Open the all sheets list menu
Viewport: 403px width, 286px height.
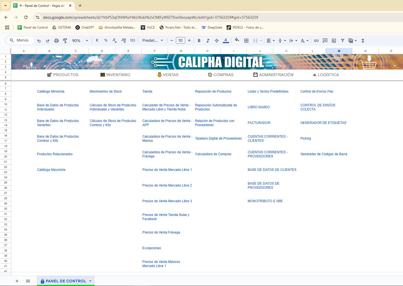[28, 281]
